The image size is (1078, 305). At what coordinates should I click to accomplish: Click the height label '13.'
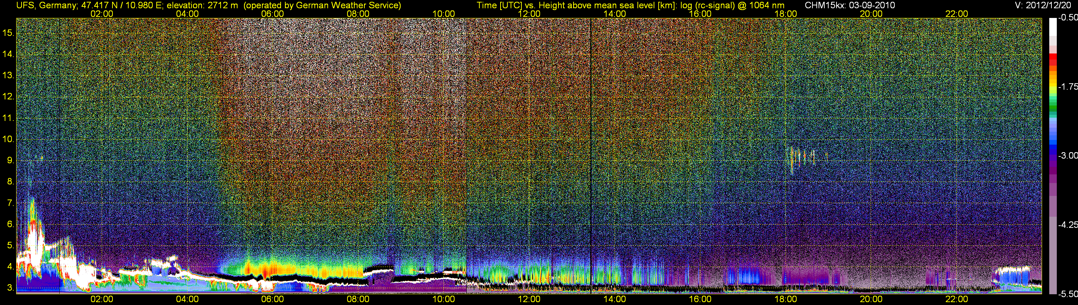(8, 75)
